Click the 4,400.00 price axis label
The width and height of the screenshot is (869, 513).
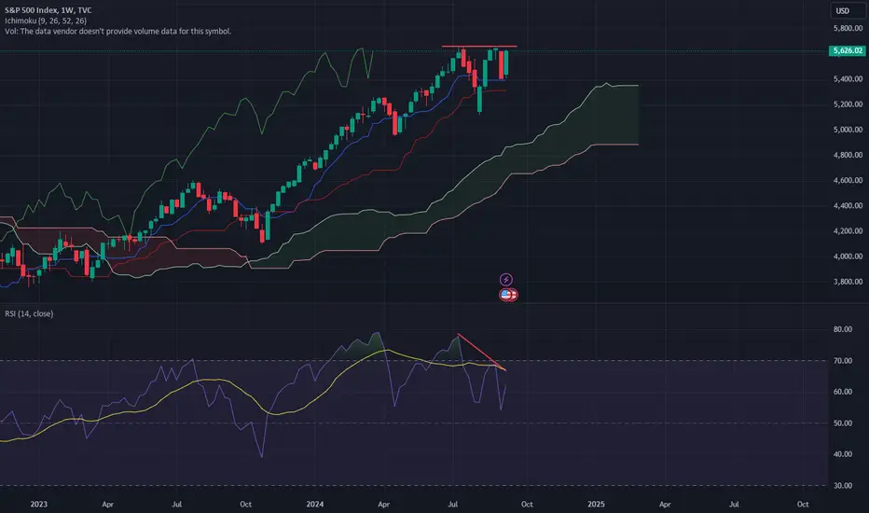click(848, 205)
